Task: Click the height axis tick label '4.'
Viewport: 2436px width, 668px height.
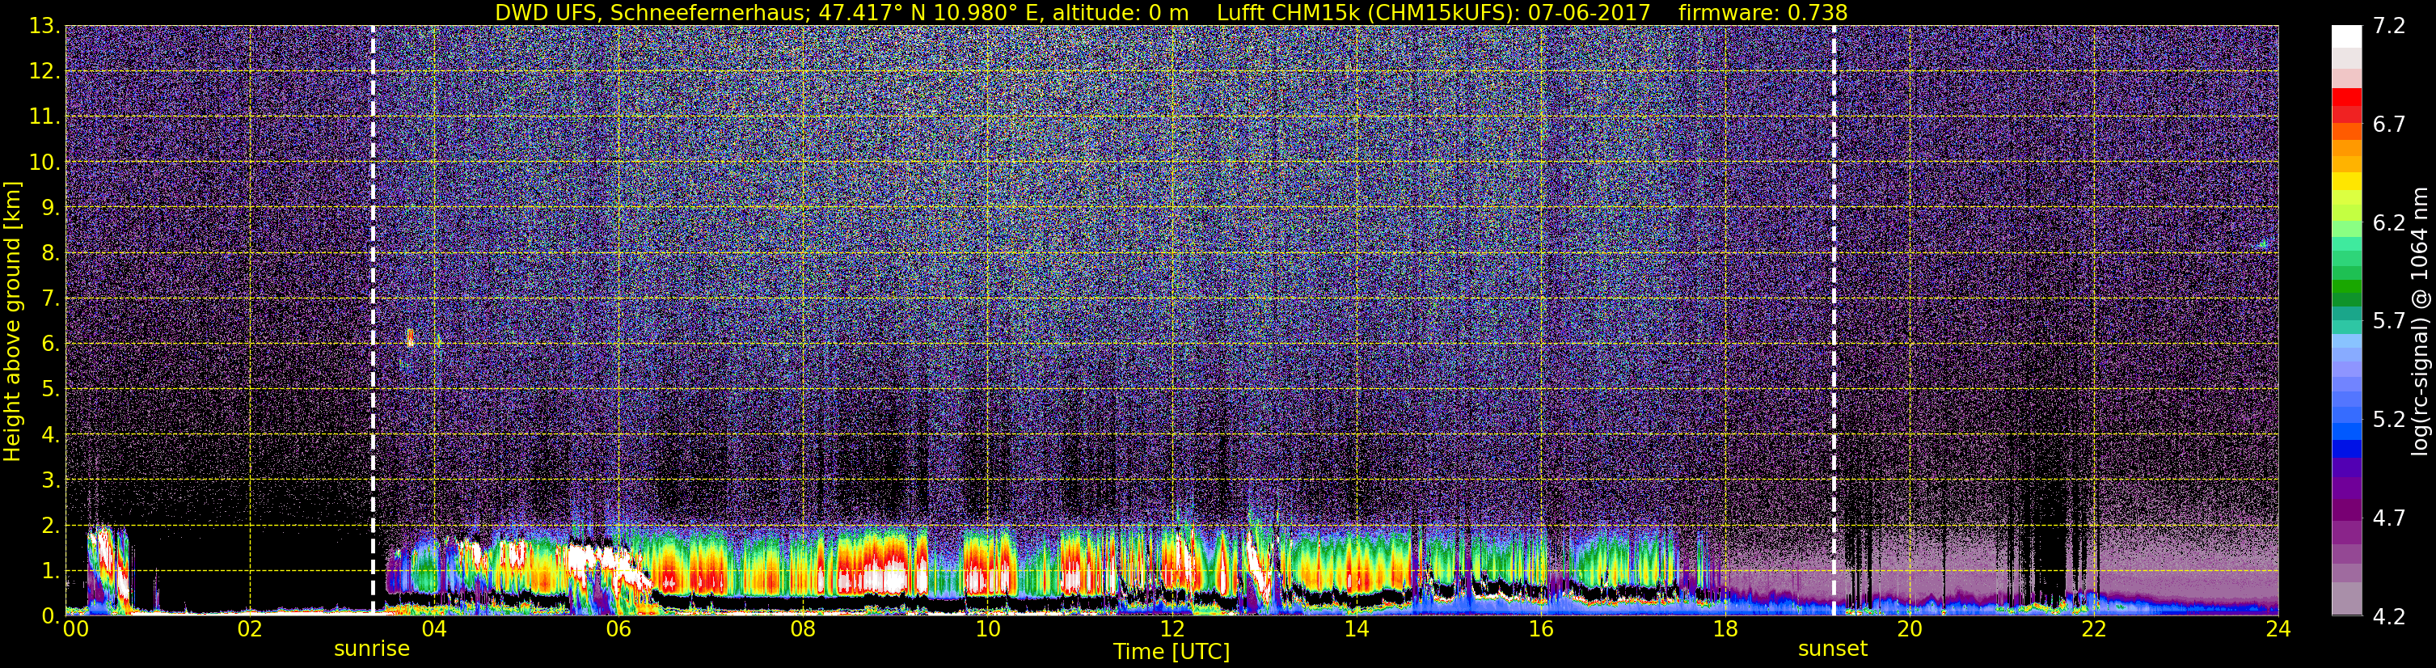Action: [x=50, y=435]
